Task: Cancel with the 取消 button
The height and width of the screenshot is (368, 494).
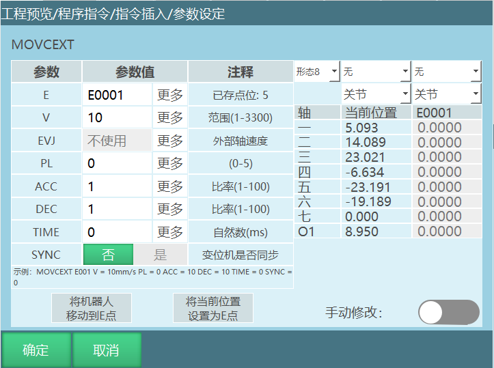Action: pos(106,350)
